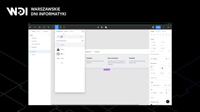This screenshot has height=112, width=200.
Task: Click the Present play icon
Action: [x=163, y=27]
